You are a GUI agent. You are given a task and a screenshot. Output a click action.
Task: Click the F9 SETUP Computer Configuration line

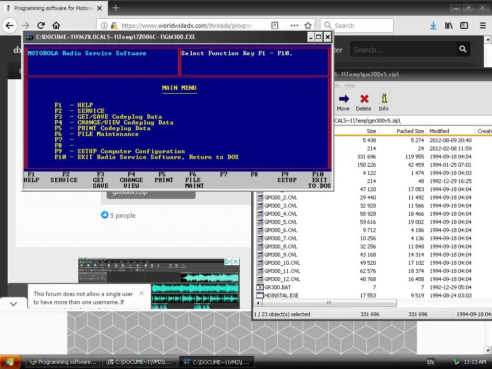120,151
